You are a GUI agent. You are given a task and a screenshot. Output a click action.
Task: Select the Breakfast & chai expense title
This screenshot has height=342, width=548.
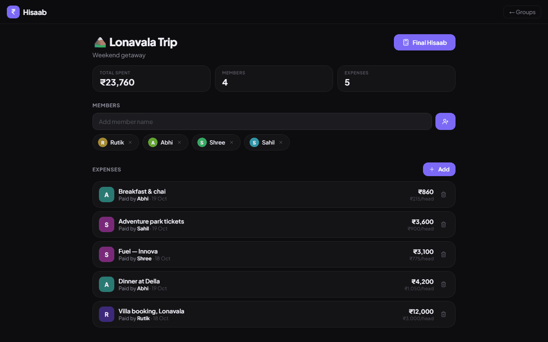point(142,192)
